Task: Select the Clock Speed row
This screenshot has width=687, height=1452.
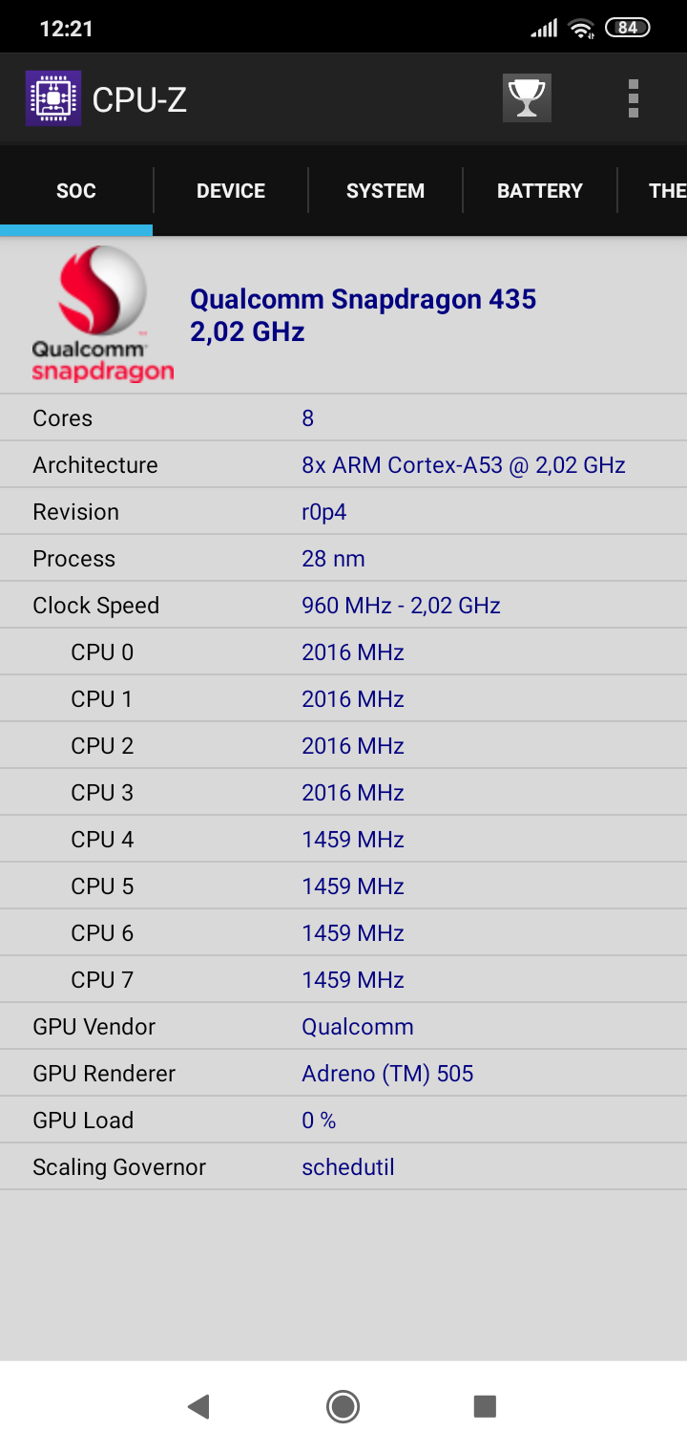Action: click(343, 606)
